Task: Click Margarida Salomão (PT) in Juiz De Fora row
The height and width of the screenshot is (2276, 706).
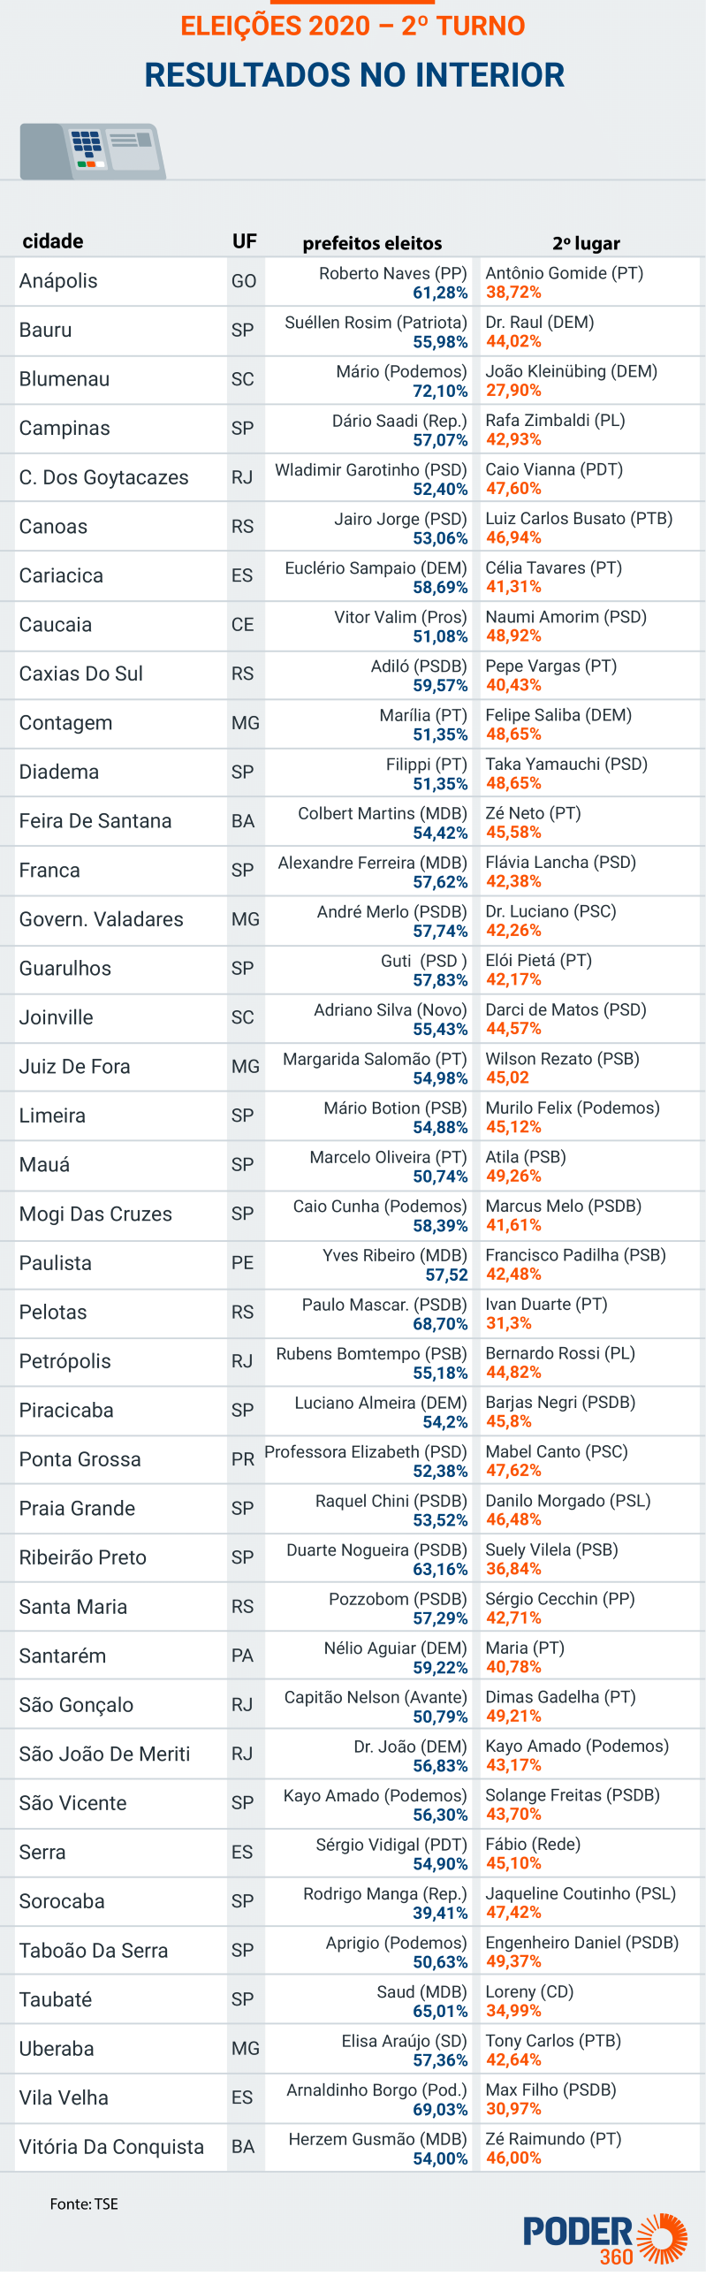Action: tap(375, 1059)
